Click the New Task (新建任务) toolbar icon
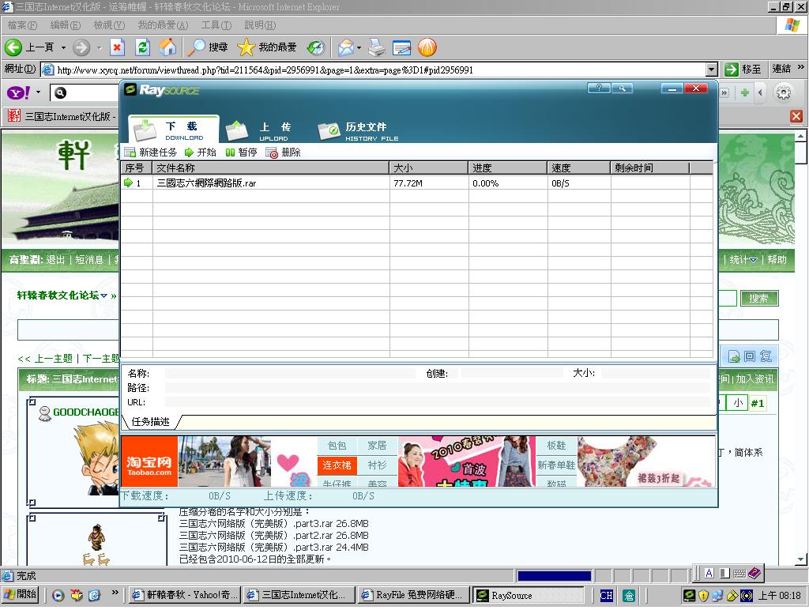This screenshot has width=809, height=610. pos(130,152)
